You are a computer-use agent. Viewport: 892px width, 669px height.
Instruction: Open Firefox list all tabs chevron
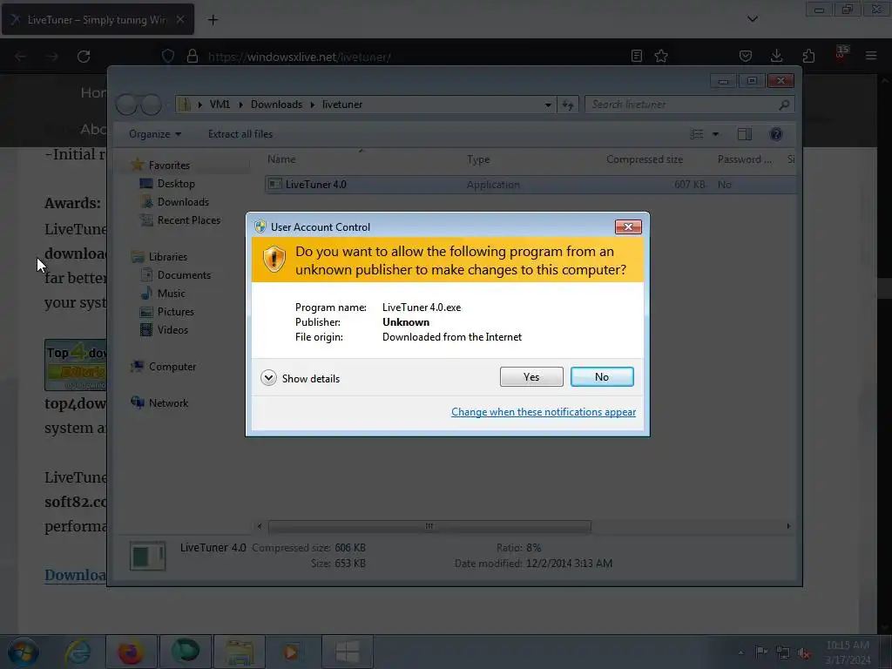[752, 19]
